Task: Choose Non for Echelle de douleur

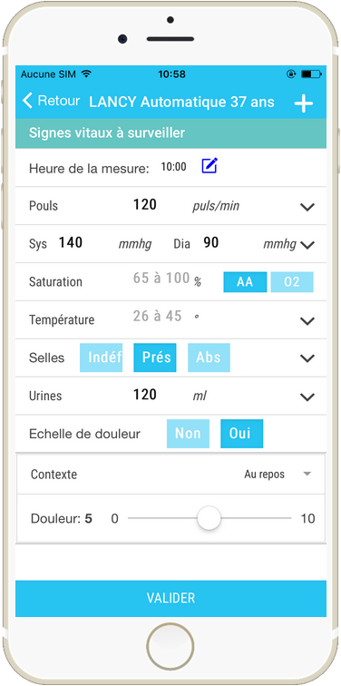Action: point(188,434)
